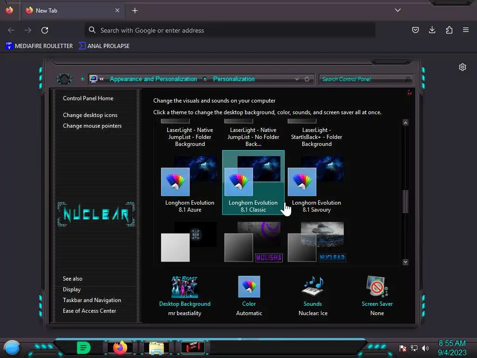
Task: Open the Firefox menu hamburger icon
Action: pyautogui.click(x=465, y=30)
